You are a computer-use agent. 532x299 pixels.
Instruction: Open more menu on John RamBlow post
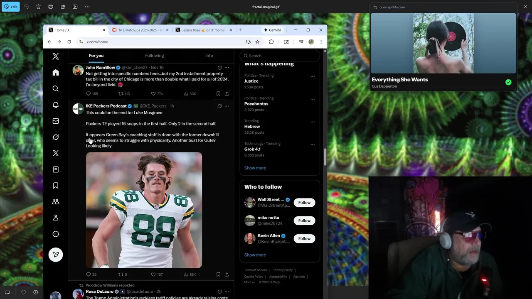click(x=227, y=68)
